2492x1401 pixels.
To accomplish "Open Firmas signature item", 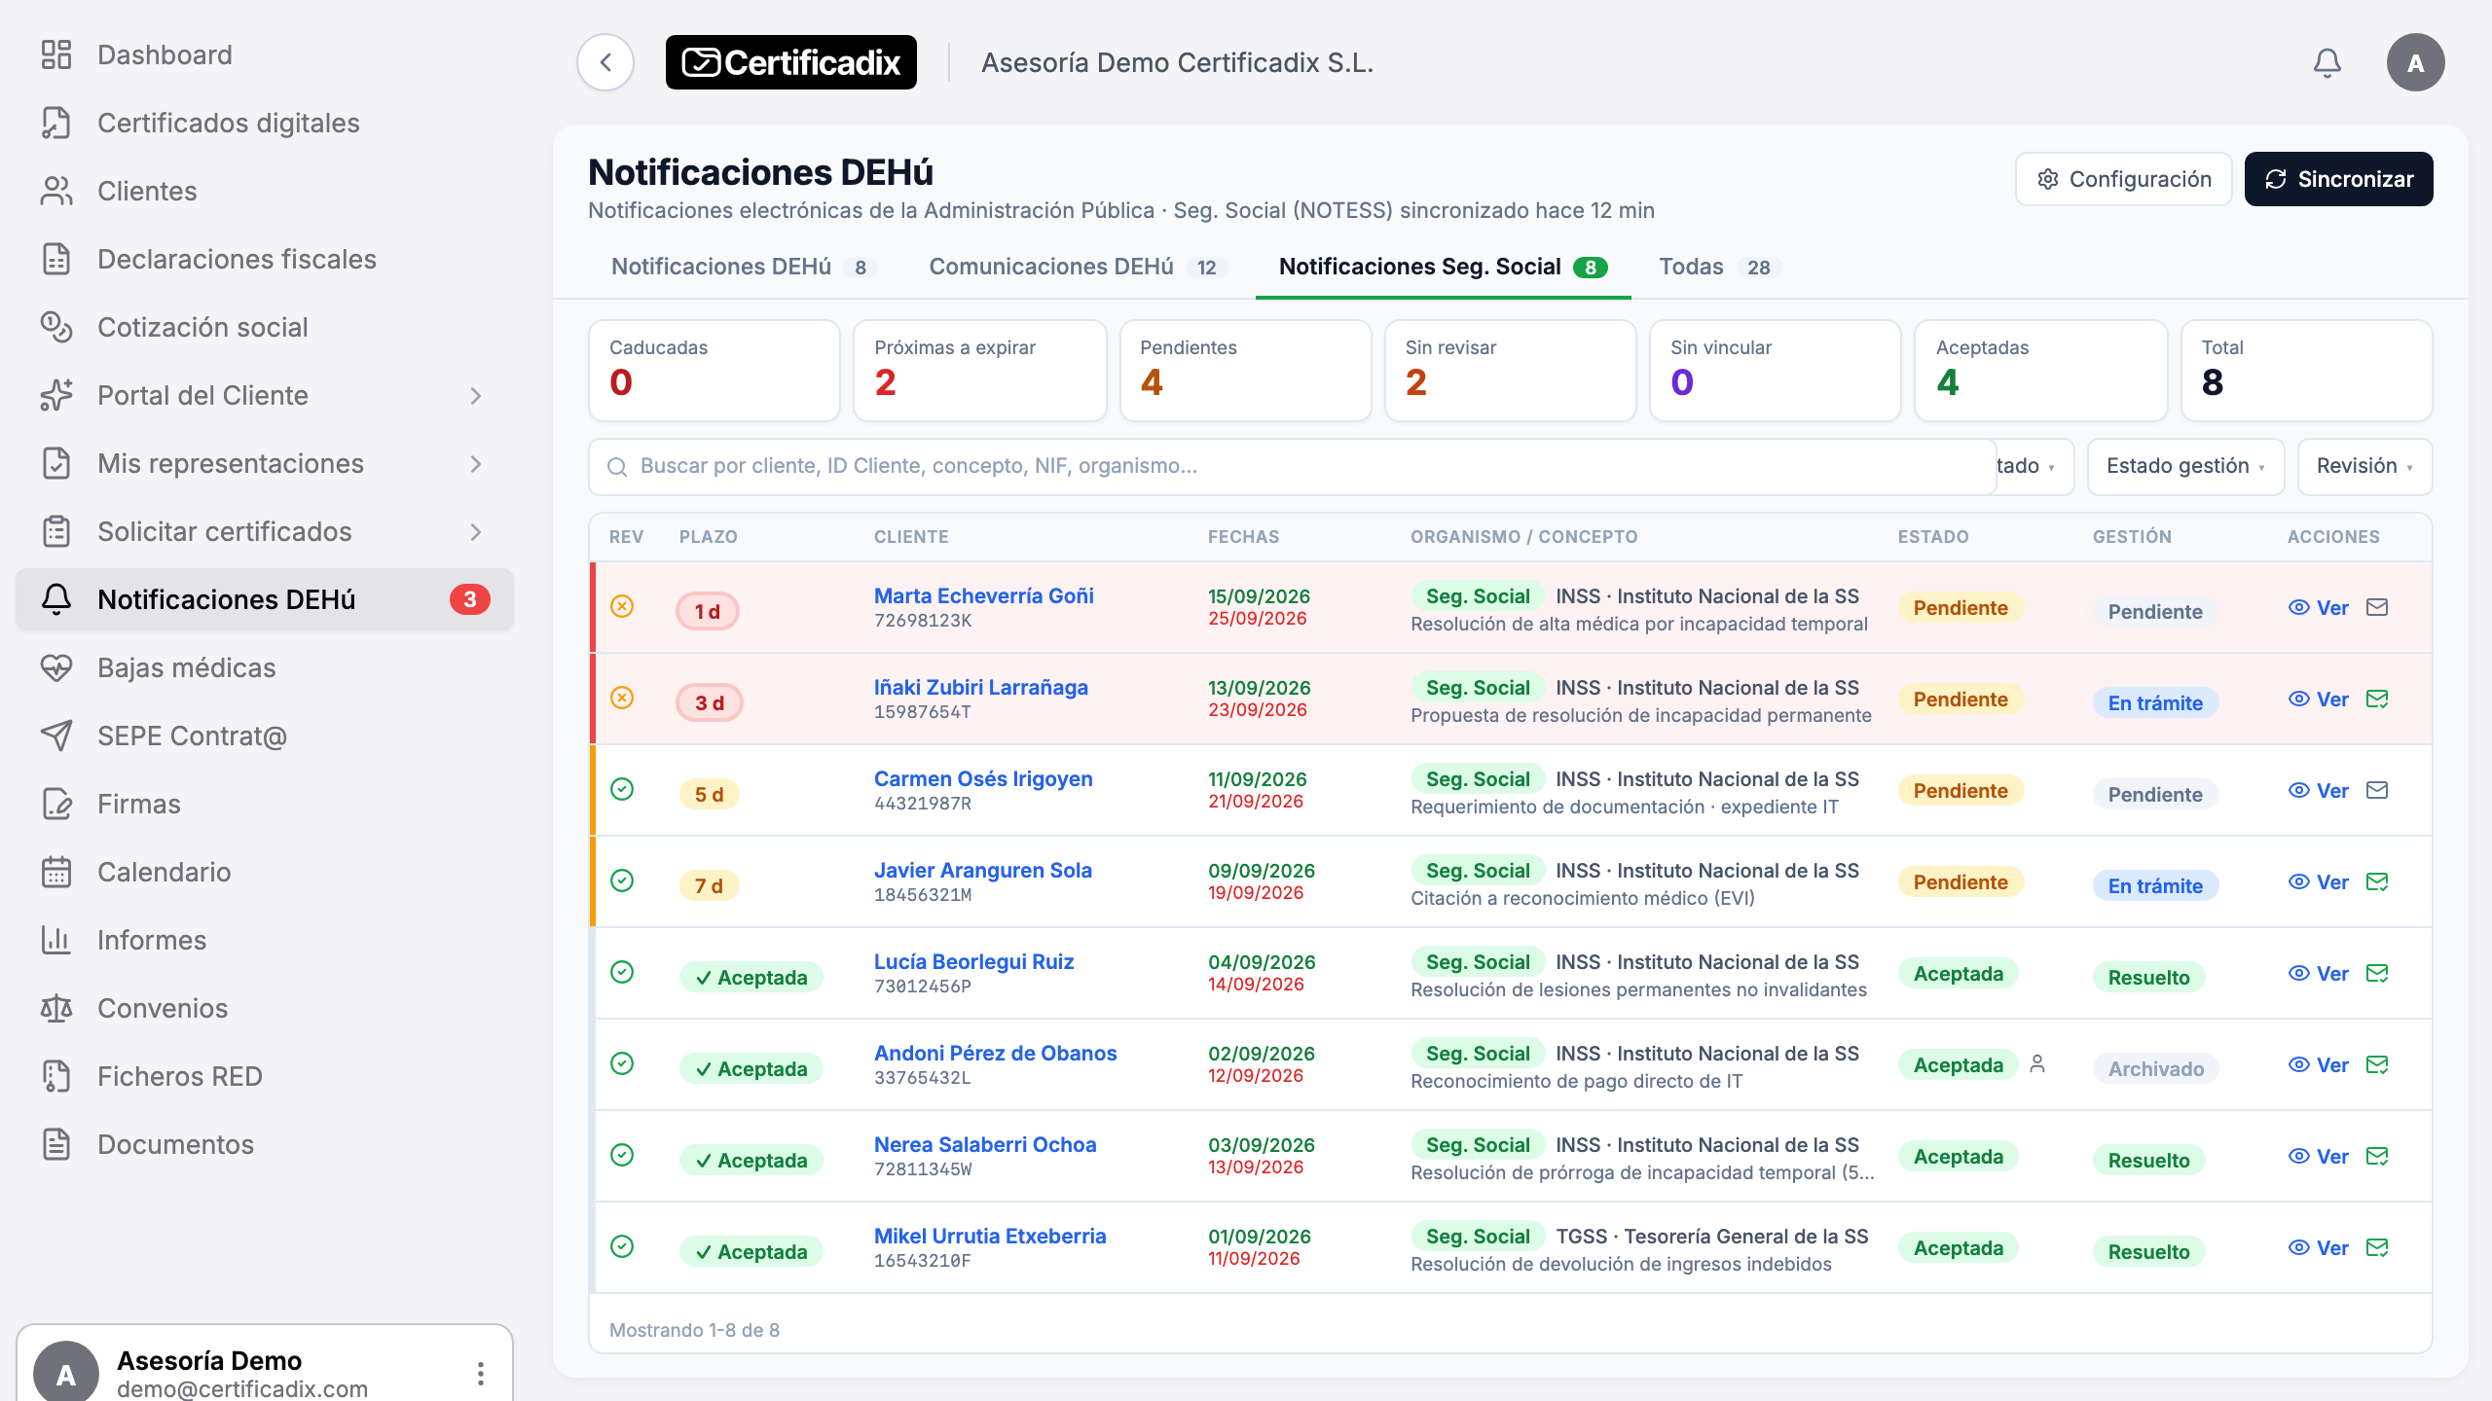I will [x=265, y=804].
